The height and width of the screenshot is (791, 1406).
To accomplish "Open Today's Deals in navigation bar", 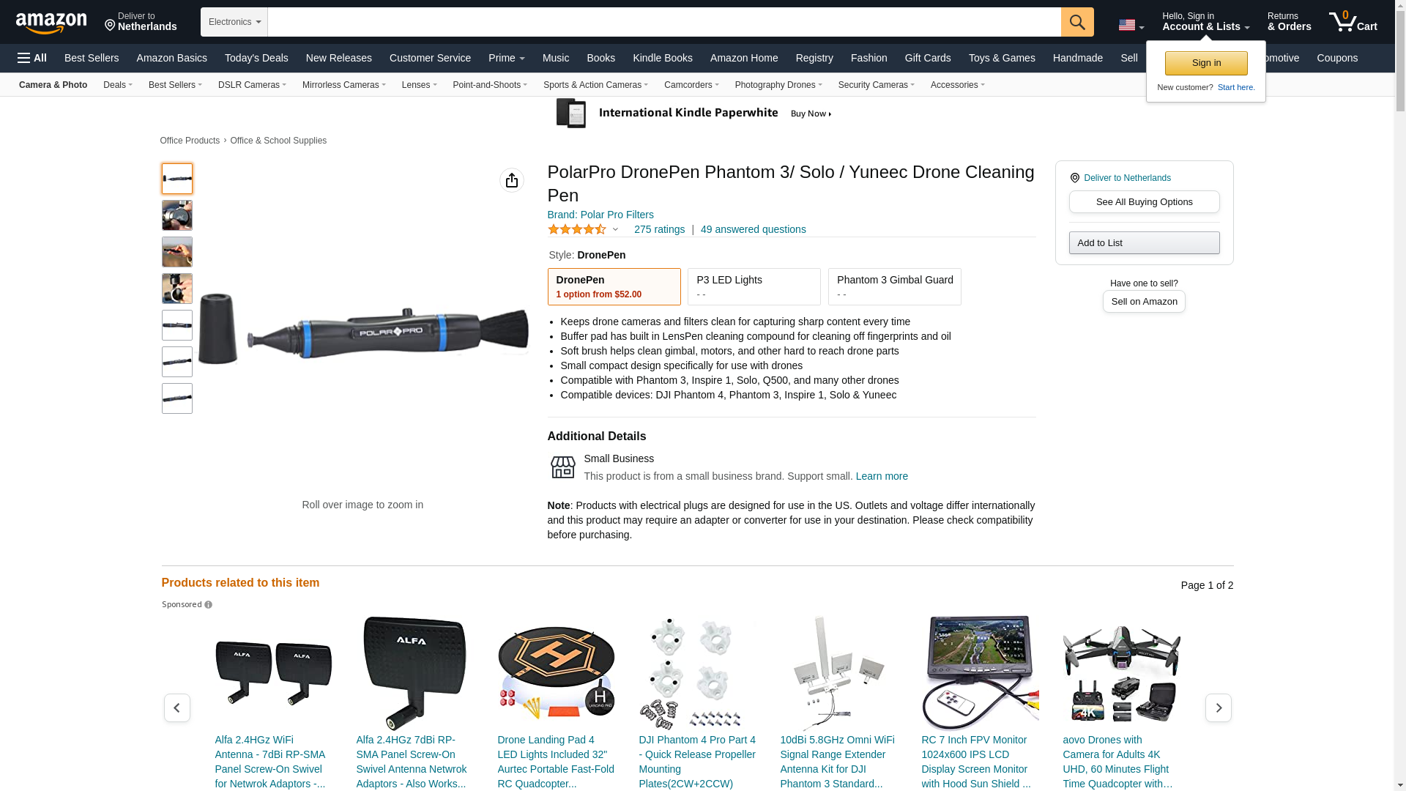I will click(256, 58).
